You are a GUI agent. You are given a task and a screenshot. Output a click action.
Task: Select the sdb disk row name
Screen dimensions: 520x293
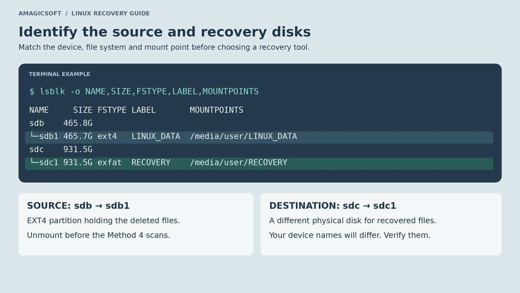tap(37, 123)
